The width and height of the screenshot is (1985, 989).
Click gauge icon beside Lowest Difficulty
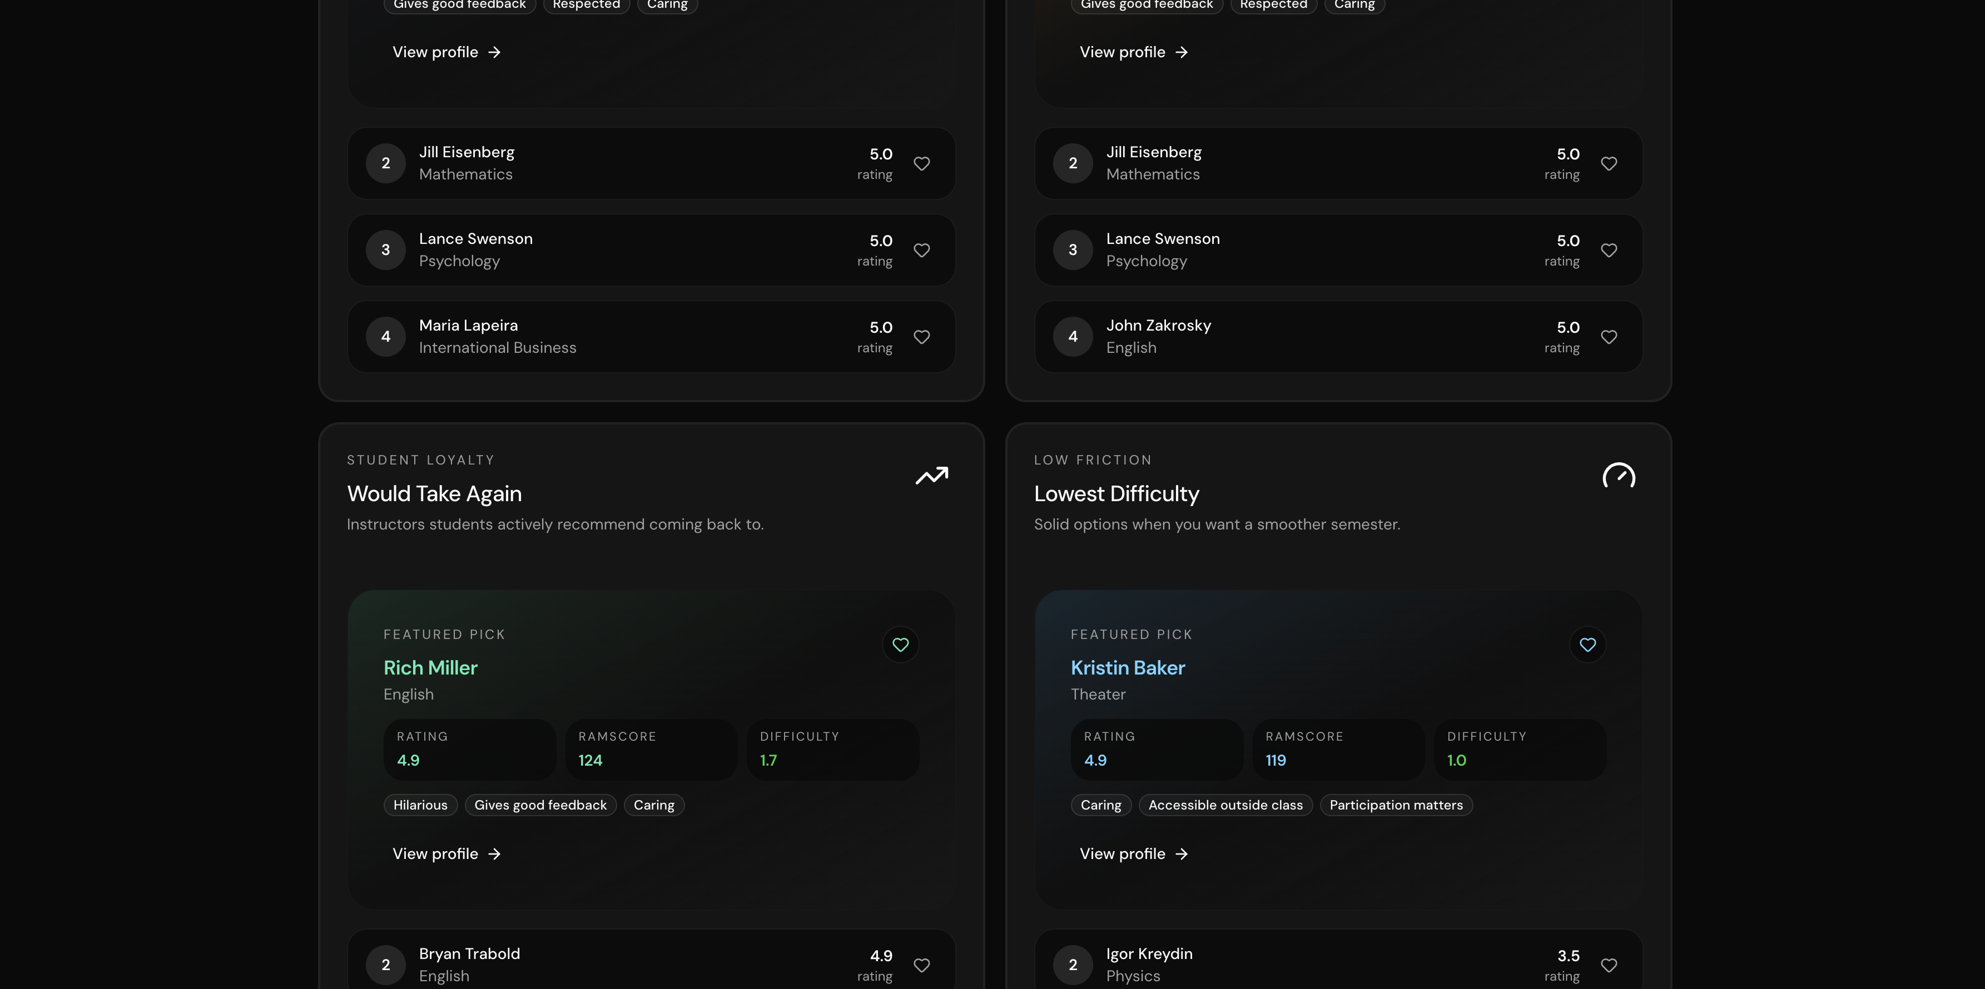click(x=1618, y=475)
